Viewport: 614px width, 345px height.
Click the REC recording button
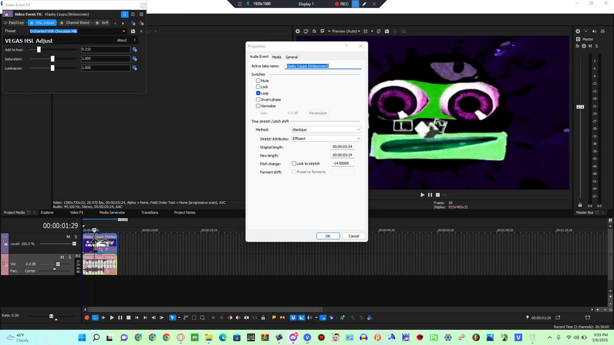(341, 4)
